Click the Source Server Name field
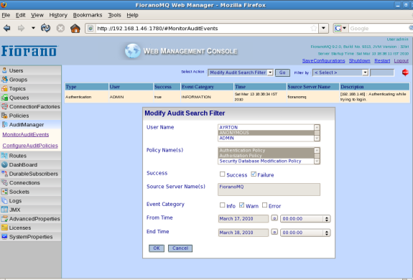 [x=269, y=190]
